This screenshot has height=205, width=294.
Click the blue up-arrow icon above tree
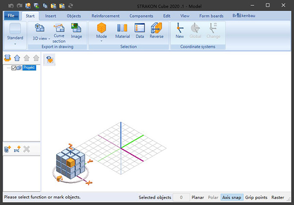point(17,58)
